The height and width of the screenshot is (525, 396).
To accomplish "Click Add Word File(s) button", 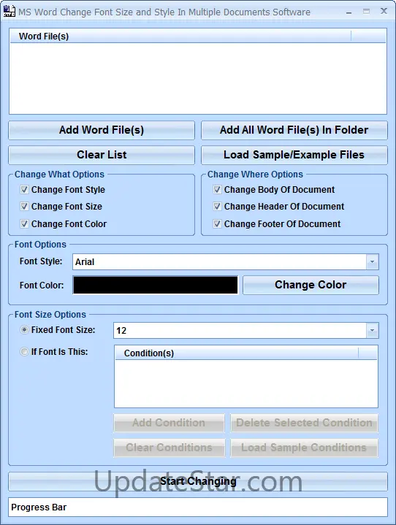I will (102, 130).
